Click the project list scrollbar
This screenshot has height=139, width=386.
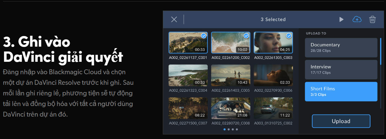tap(381, 51)
